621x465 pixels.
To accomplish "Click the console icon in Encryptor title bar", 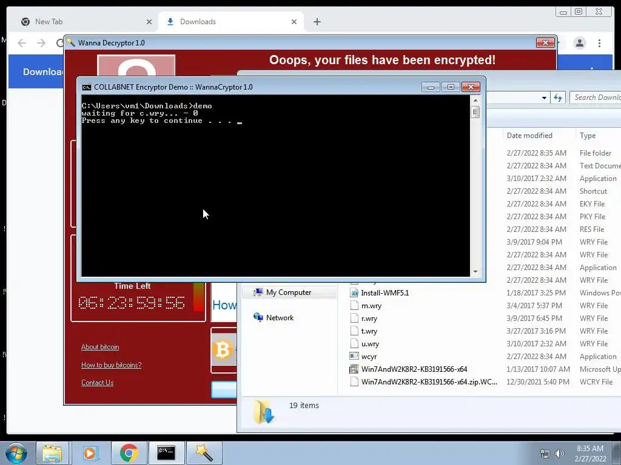I will point(86,87).
